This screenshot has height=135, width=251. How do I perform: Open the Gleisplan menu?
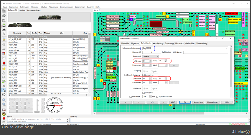click(34, 7)
